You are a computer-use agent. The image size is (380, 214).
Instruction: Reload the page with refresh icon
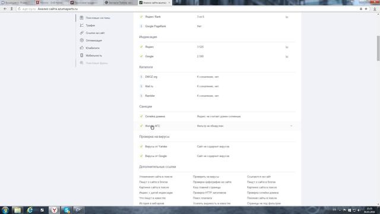tap(19, 9)
